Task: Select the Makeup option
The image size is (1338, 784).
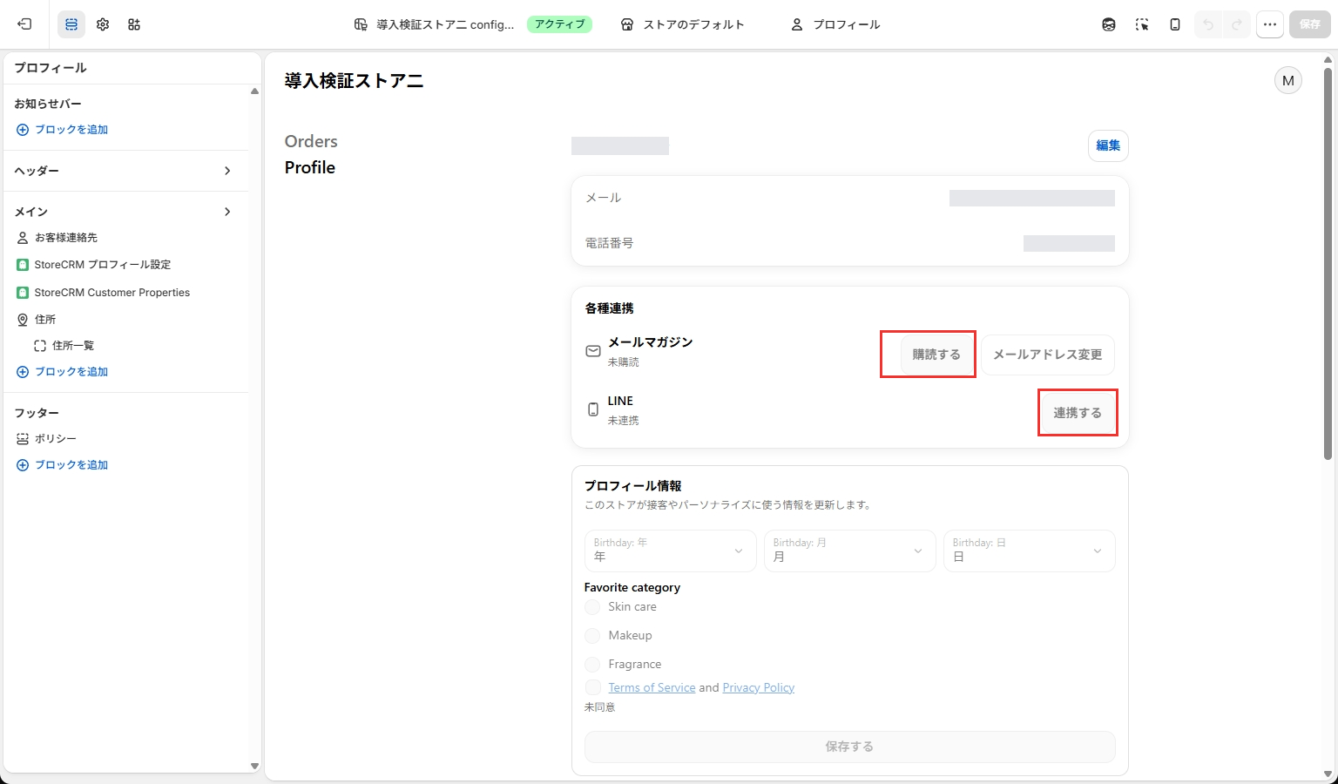Action: coord(592,636)
